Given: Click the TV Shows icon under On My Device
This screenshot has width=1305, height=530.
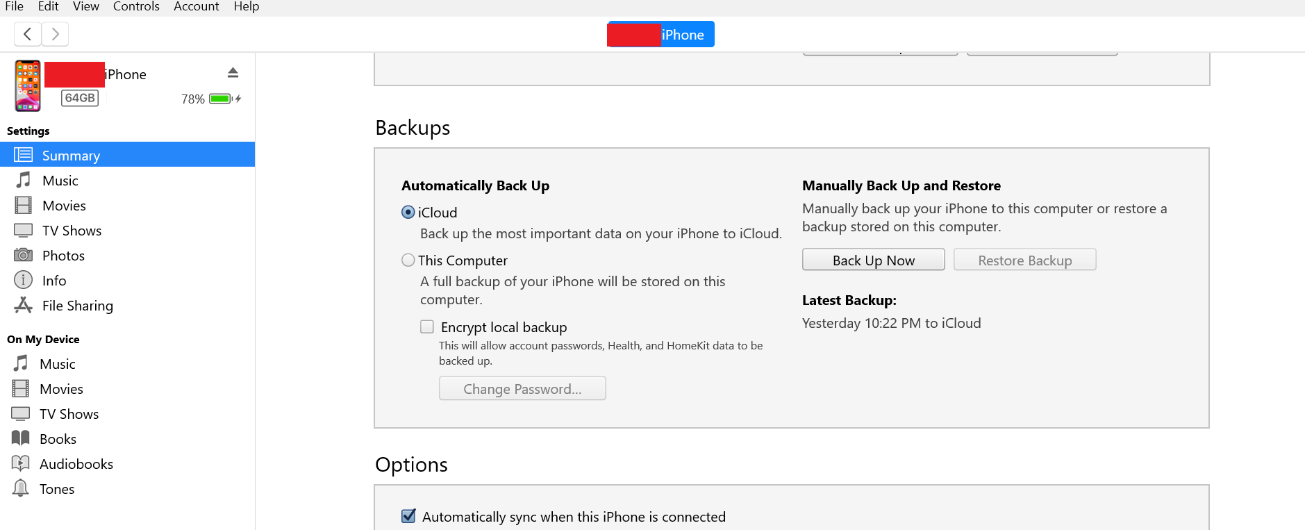Looking at the screenshot, I should pyautogui.click(x=21, y=413).
